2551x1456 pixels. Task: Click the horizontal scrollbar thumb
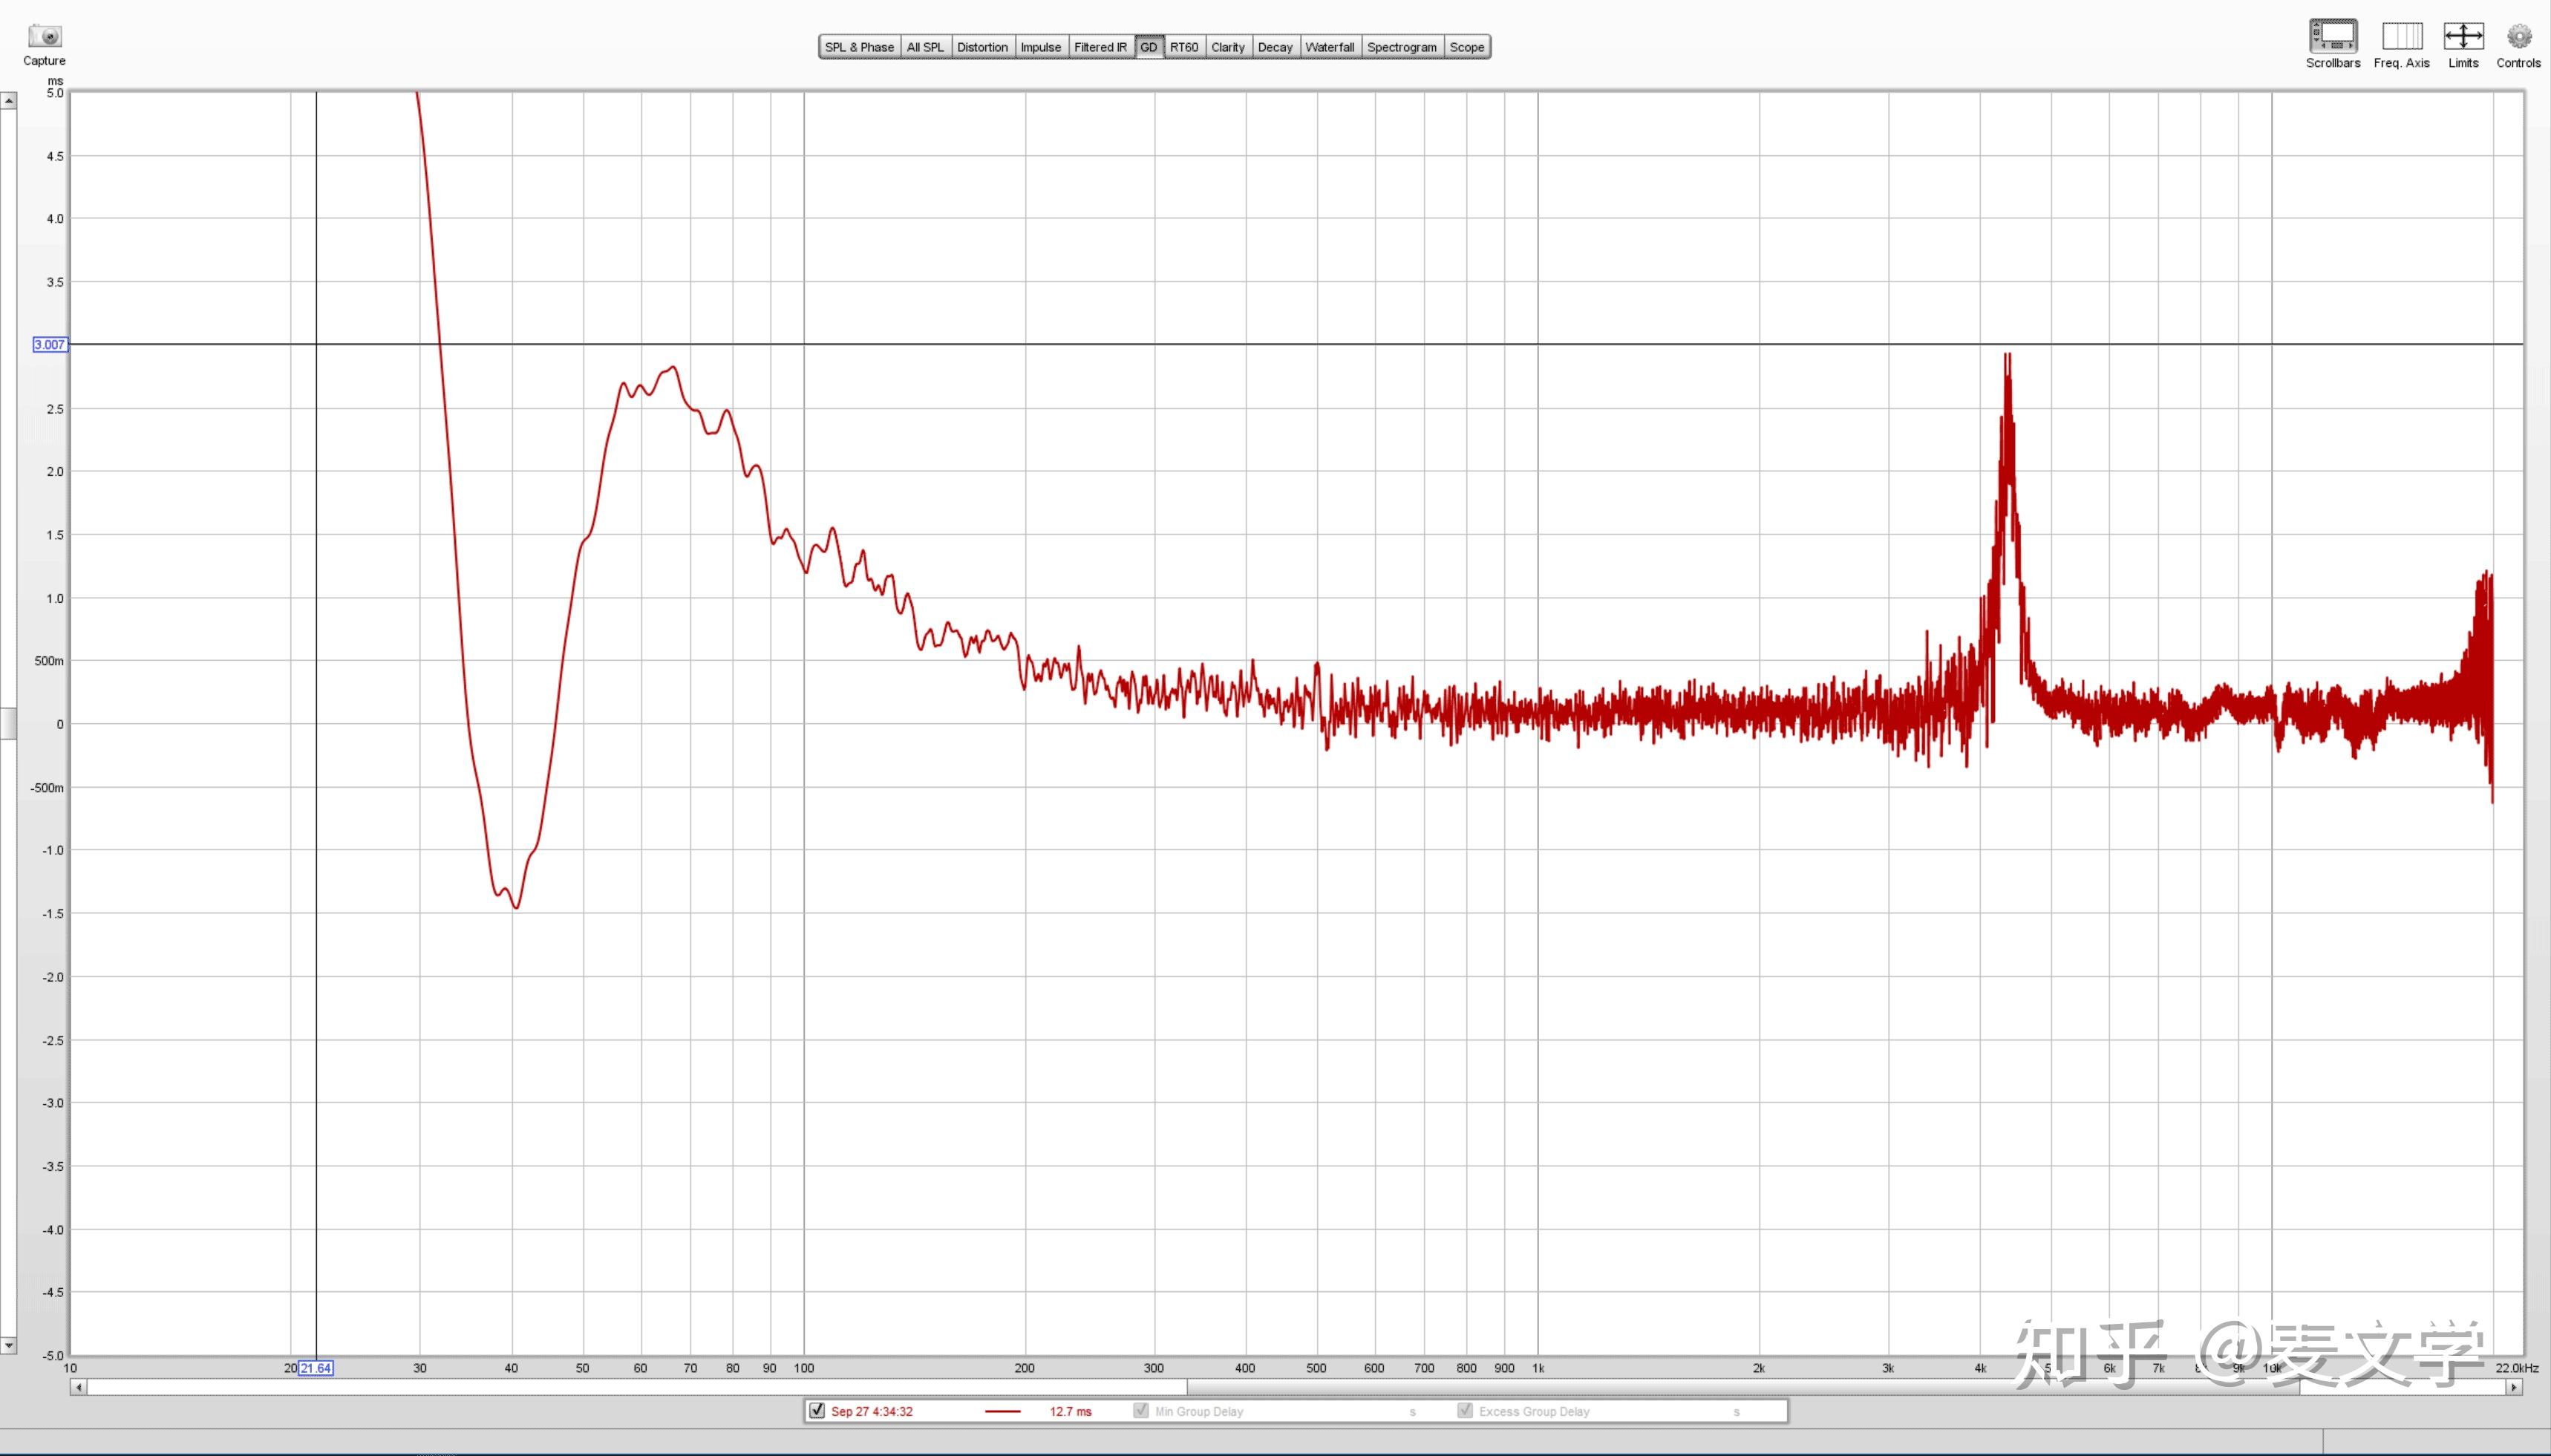pos(1743,1387)
